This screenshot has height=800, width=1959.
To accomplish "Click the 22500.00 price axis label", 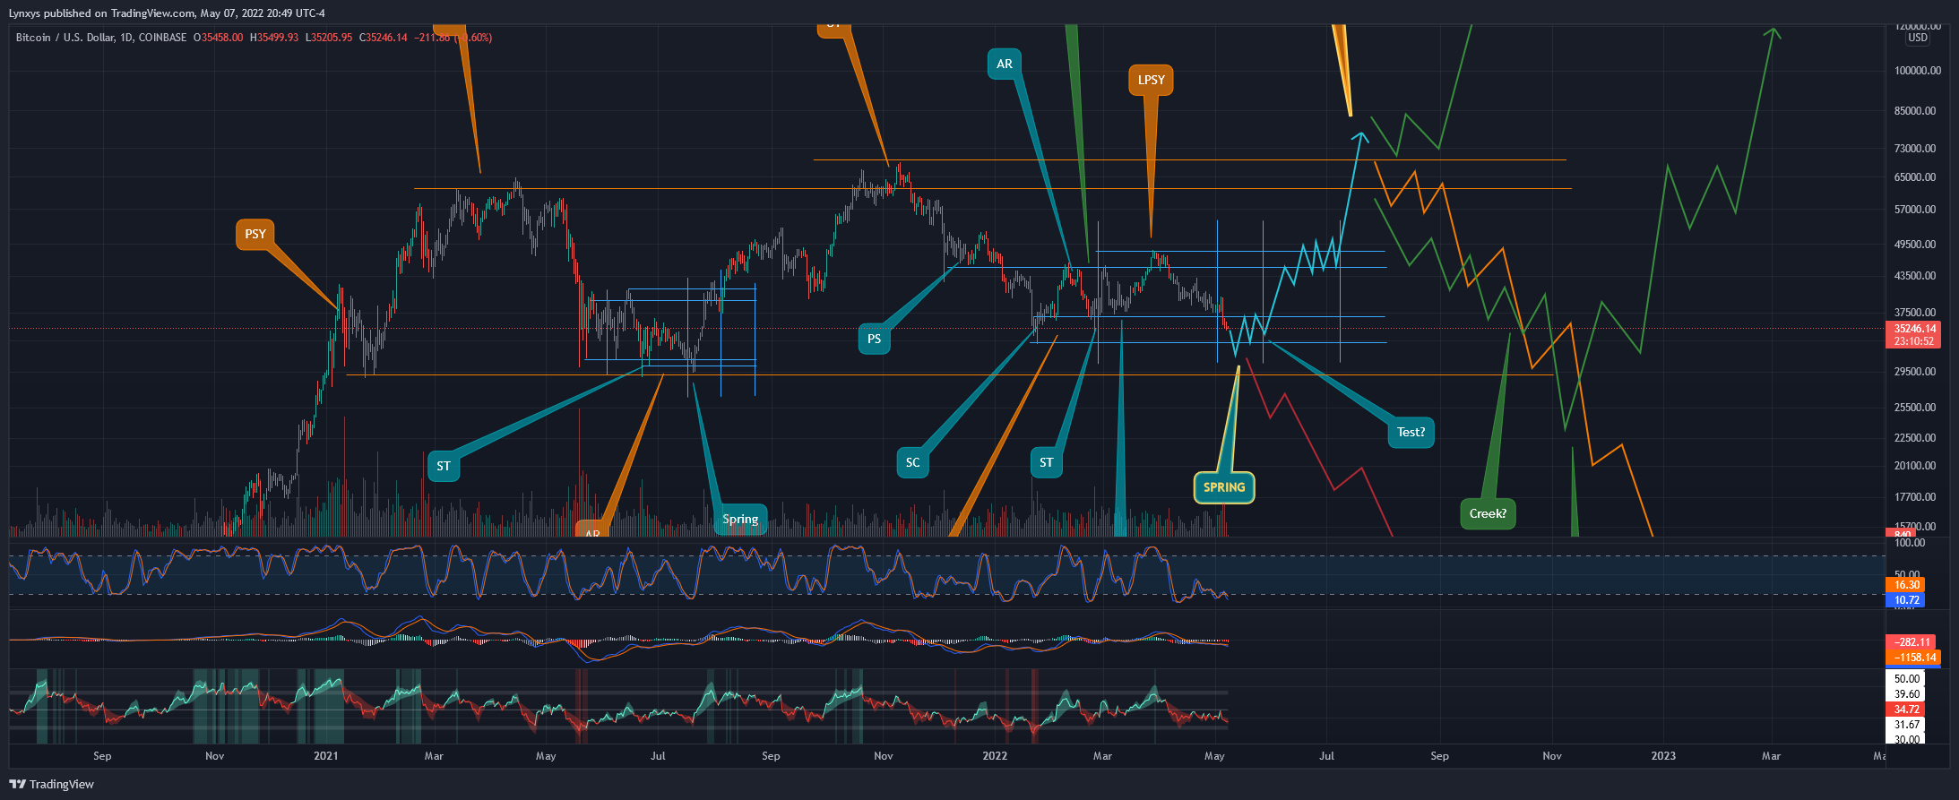I will coord(1915,438).
